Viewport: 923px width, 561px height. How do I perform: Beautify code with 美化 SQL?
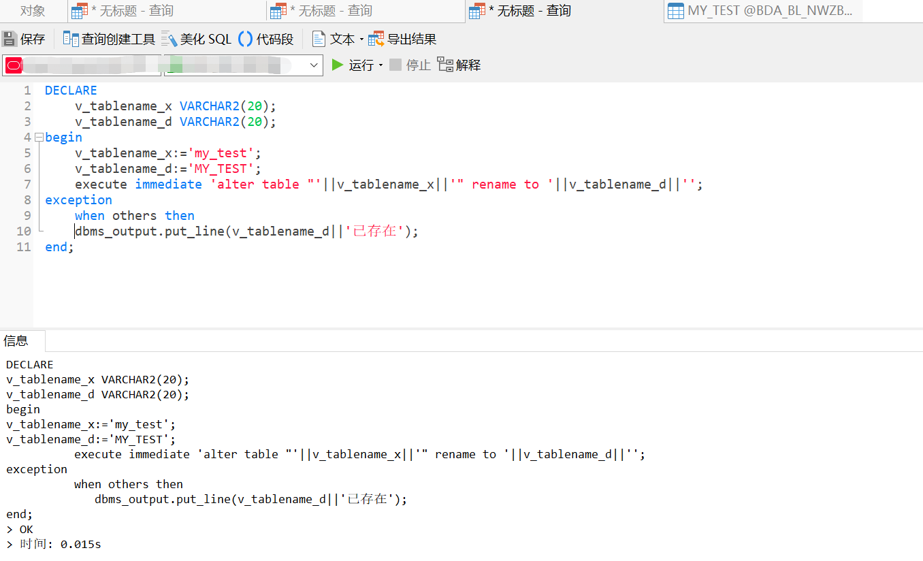coord(197,39)
